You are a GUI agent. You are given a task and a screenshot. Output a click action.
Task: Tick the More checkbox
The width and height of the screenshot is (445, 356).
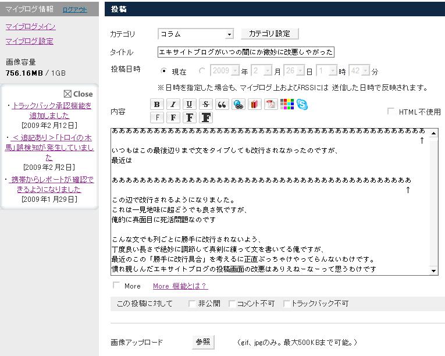pos(116,285)
